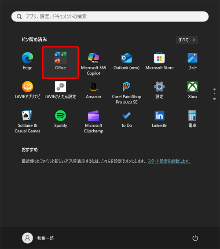
Task: Click the すべて all apps button
Action: click(x=187, y=40)
